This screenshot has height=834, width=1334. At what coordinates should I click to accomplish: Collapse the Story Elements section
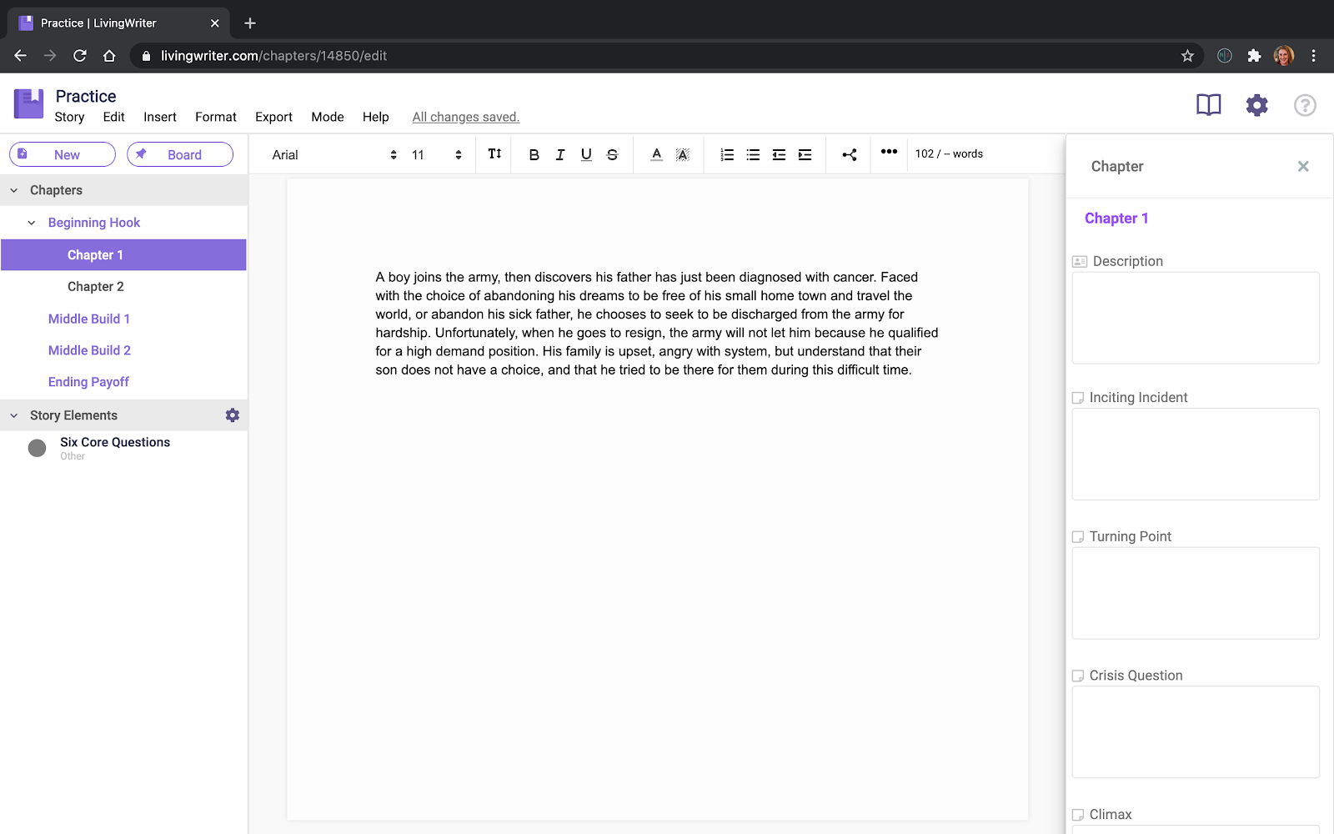click(x=14, y=415)
